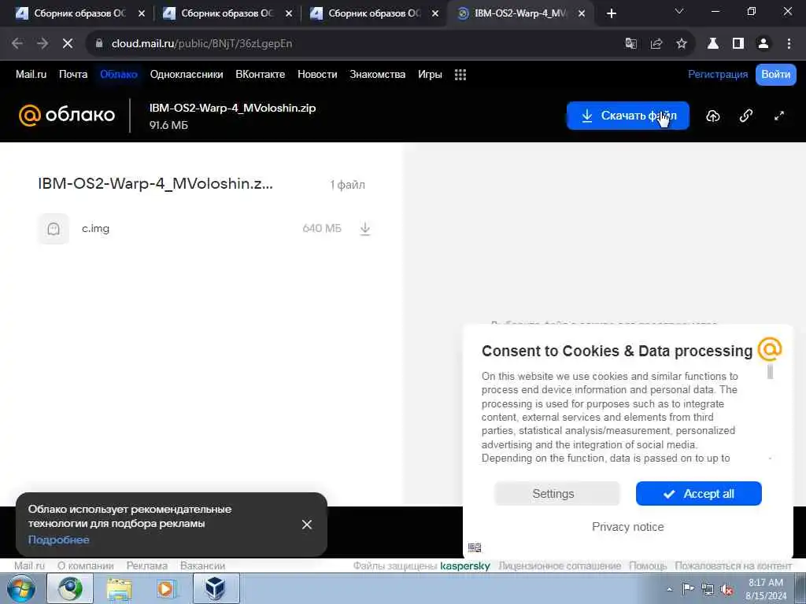Image resolution: width=806 pixels, height=604 pixels.
Task: Click the muted volume tray icon
Action: tap(727, 589)
